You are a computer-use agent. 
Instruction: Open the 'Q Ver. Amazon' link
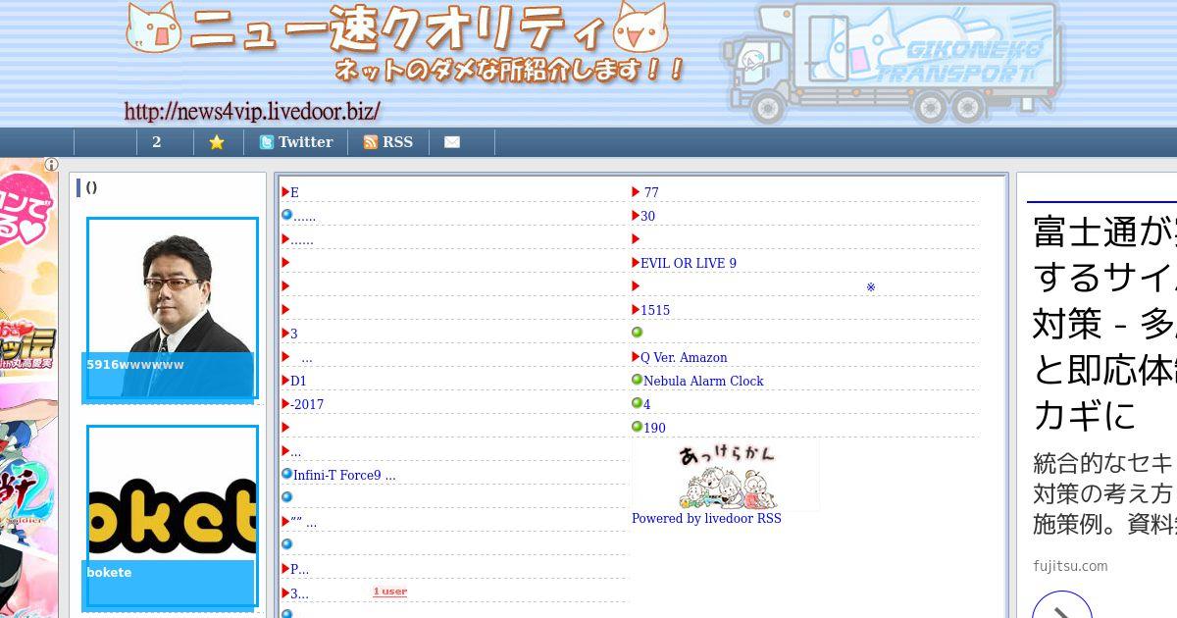684,357
